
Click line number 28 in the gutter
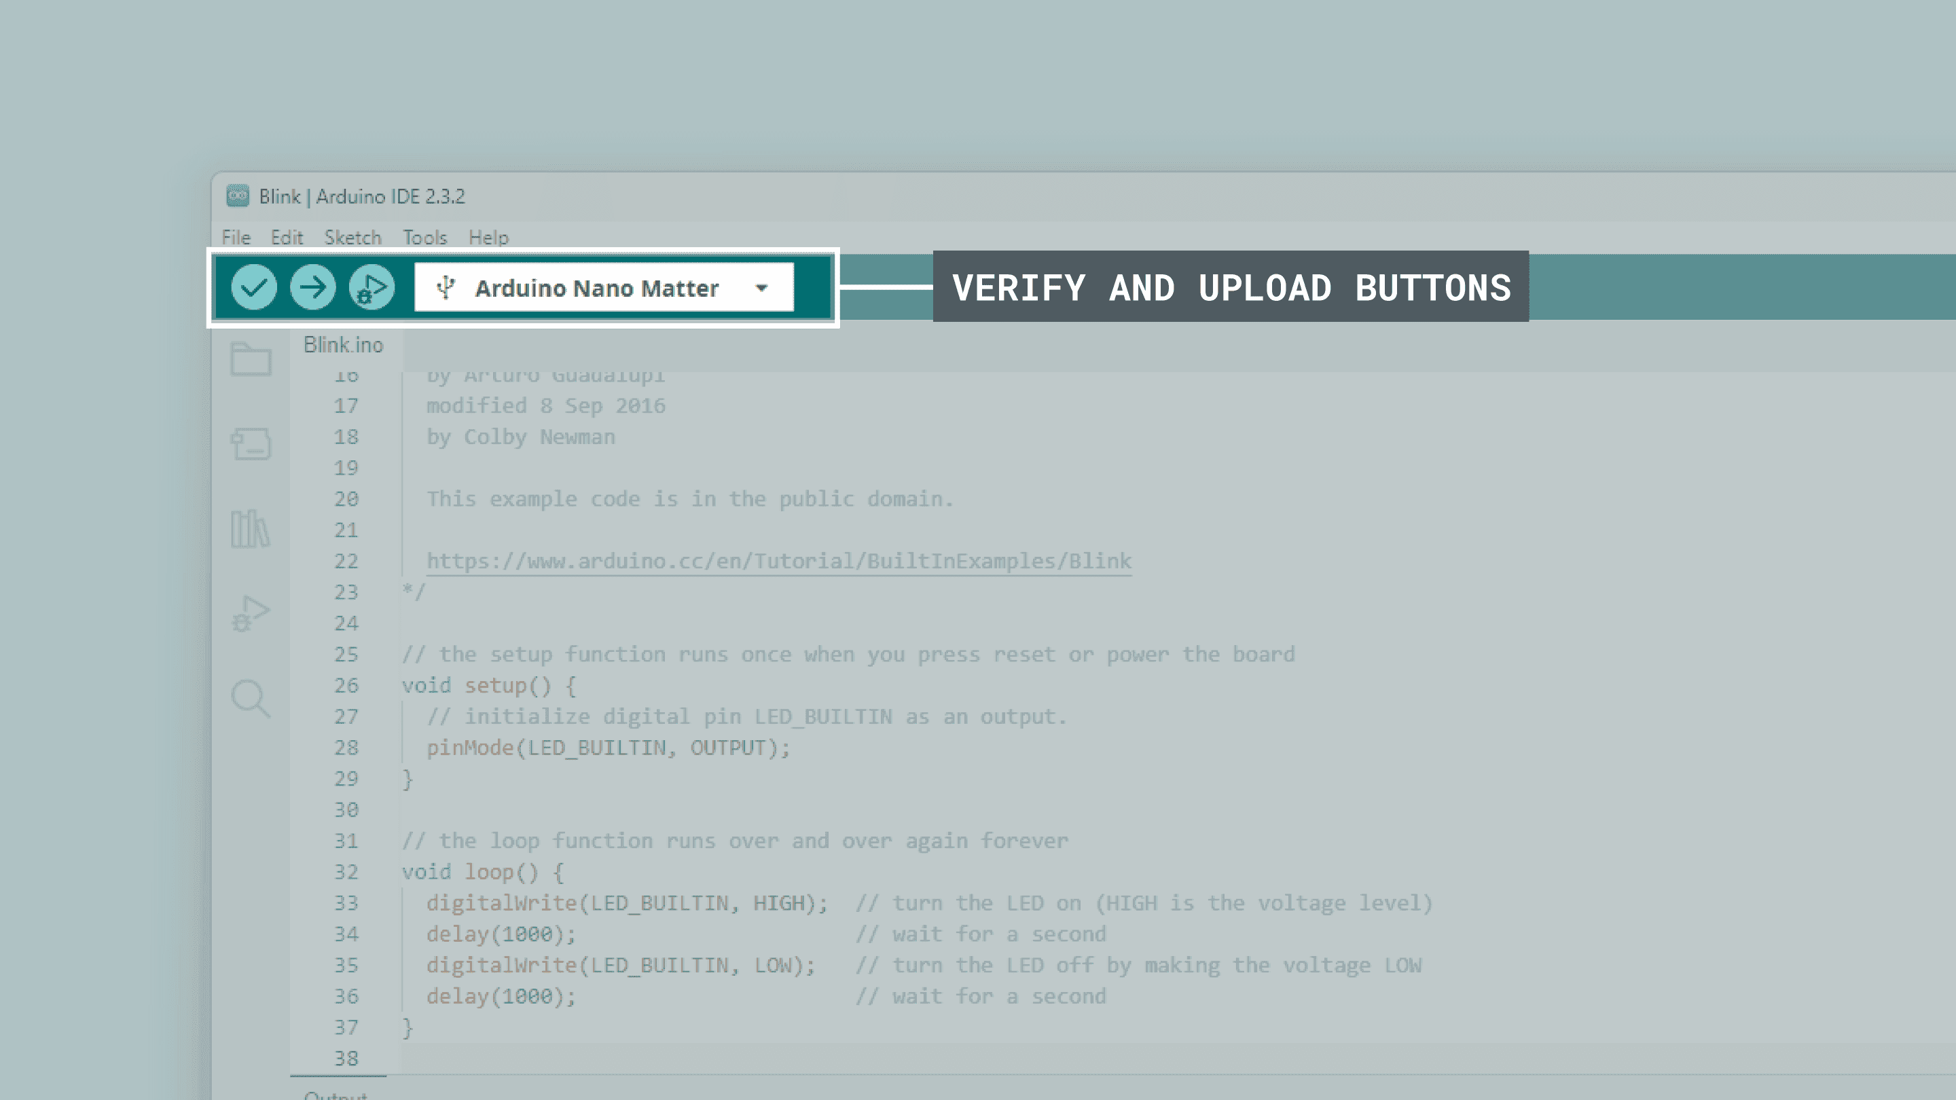pos(346,747)
